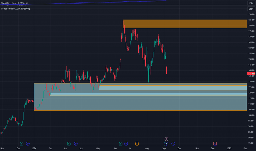Image resolution: width=256 pixels, height=151 pixels.
Task: Click the May label on the time axis
Action: (98, 148)
